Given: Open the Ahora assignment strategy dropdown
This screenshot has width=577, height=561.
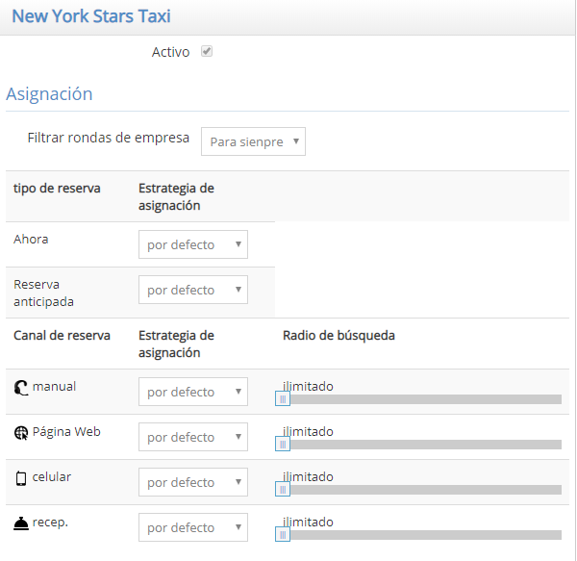Looking at the screenshot, I should [193, 244].
